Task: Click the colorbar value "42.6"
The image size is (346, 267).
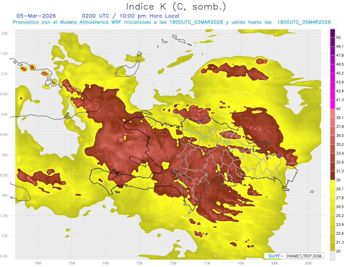Action: (x=340, y=91)
